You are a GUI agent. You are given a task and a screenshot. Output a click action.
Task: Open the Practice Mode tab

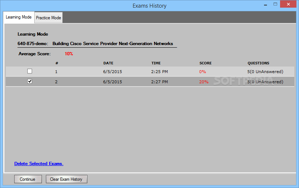pyautogui.click(x=48, y=18)
